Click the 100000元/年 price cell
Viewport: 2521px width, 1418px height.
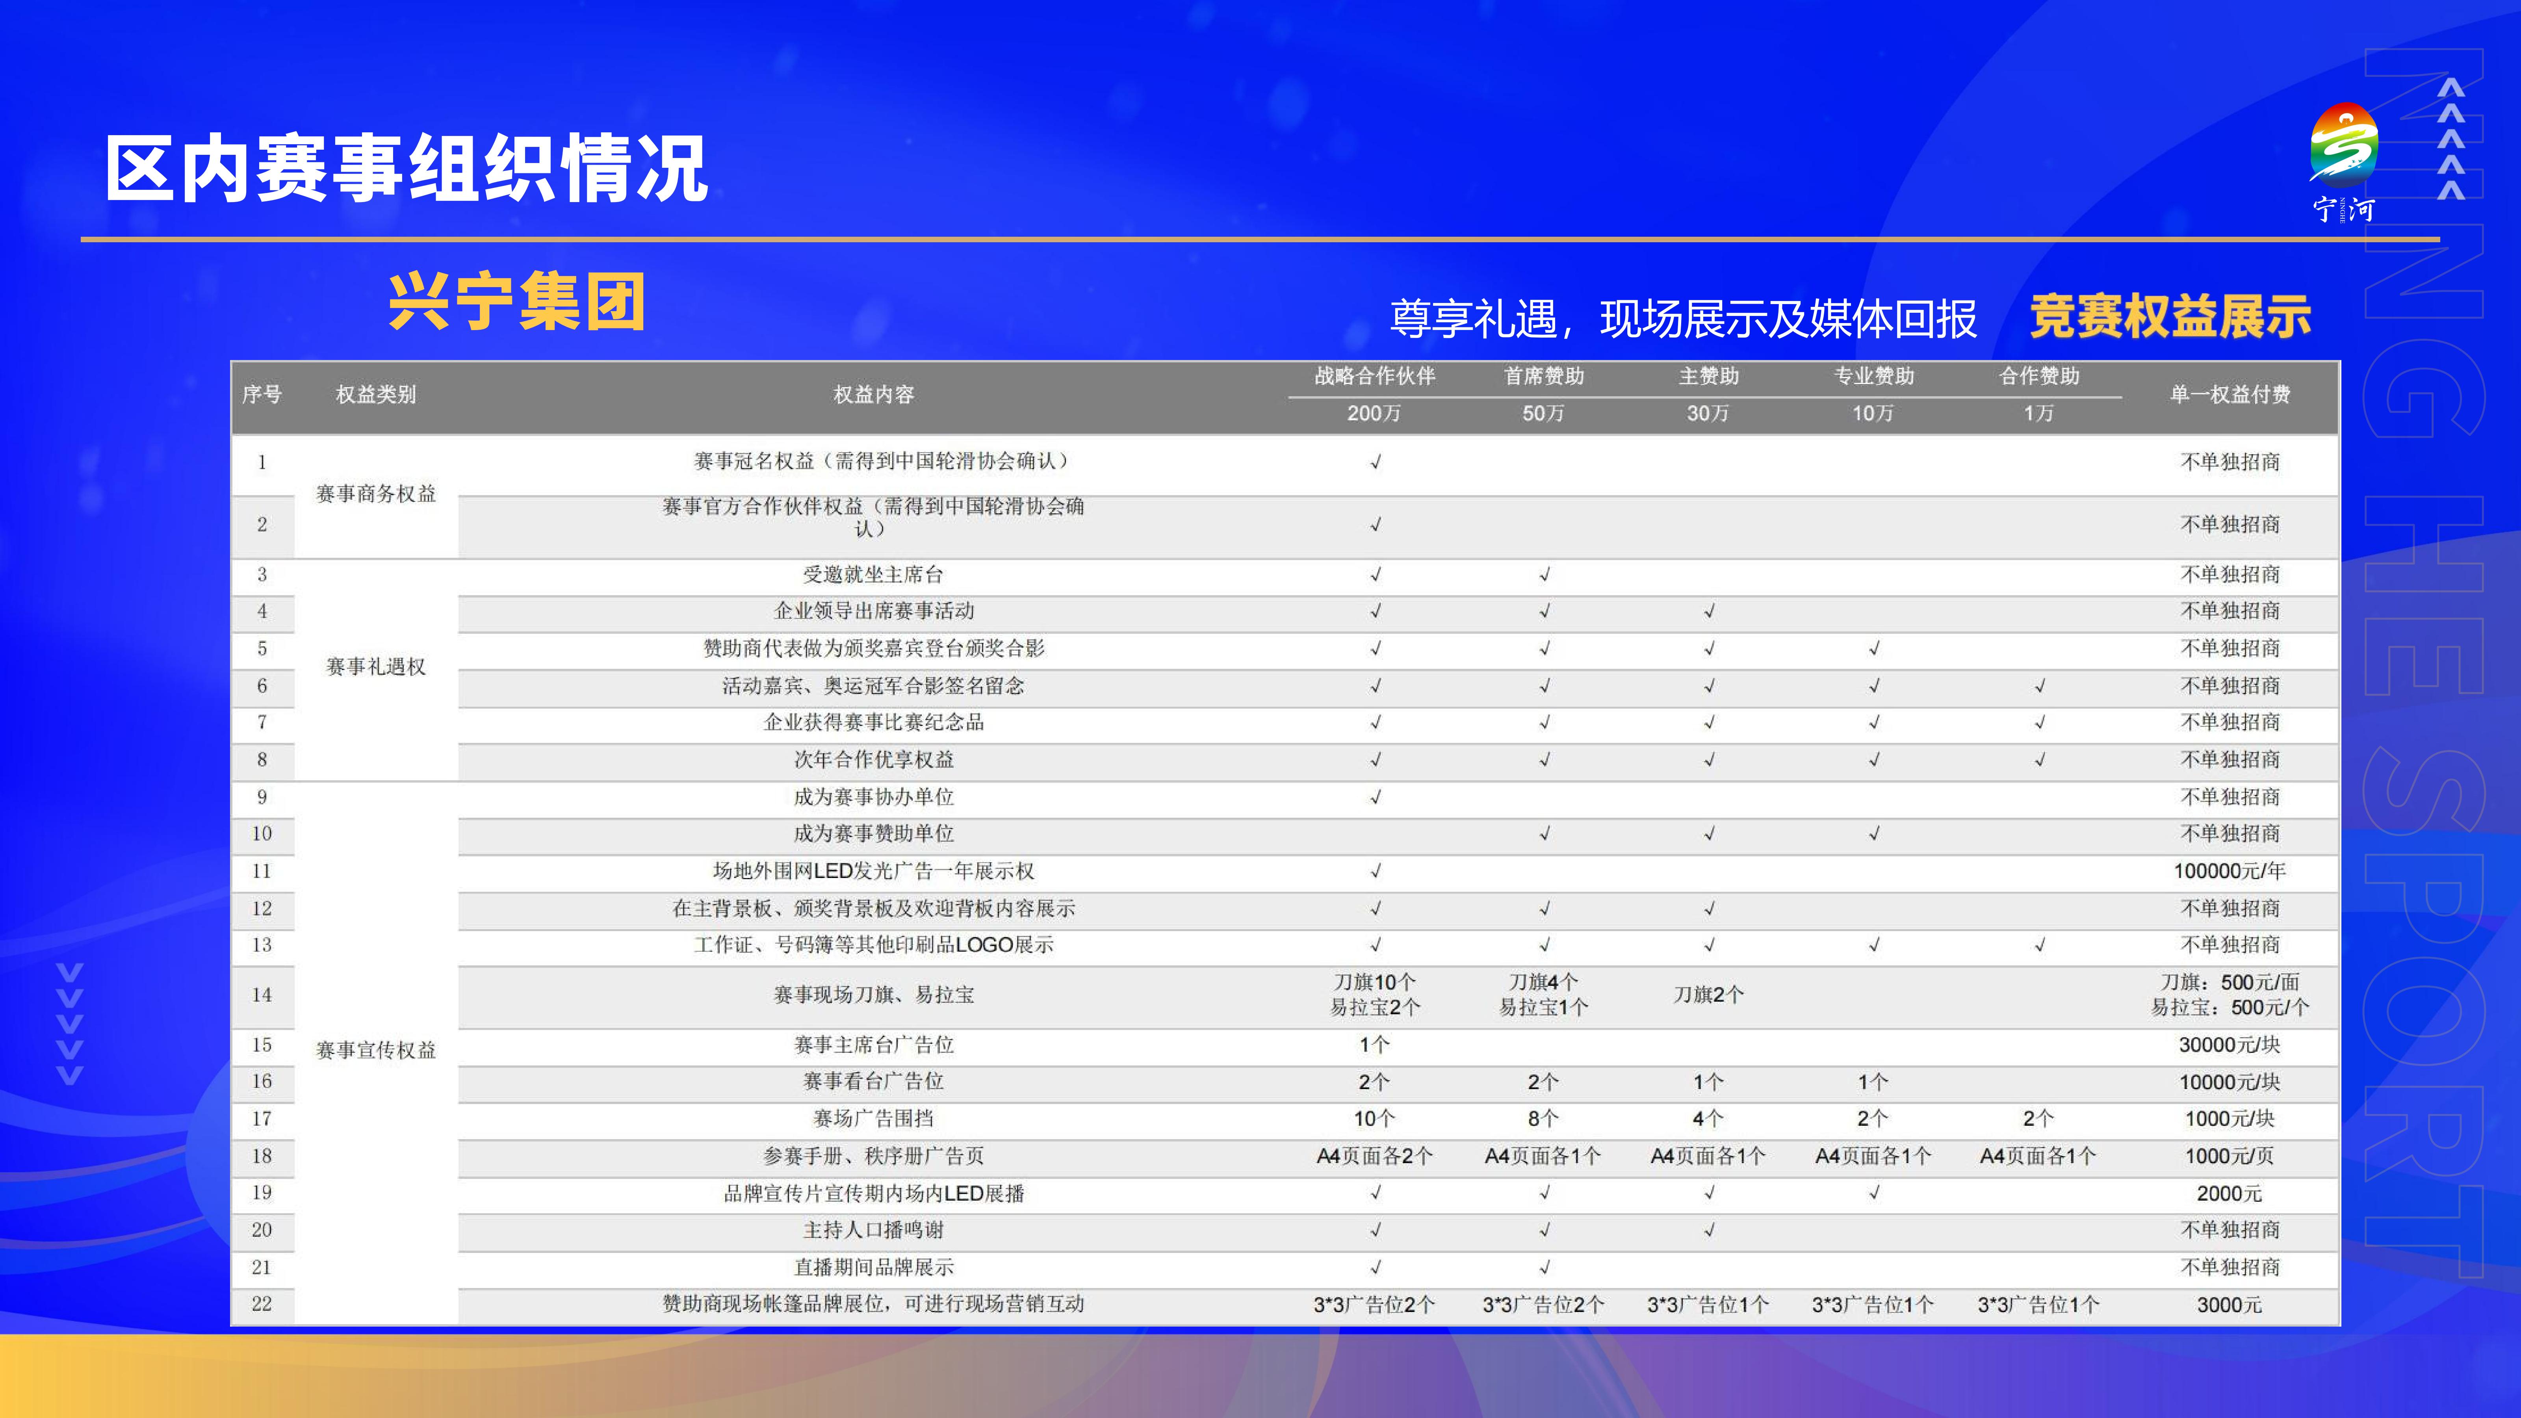click(2230, 871)
